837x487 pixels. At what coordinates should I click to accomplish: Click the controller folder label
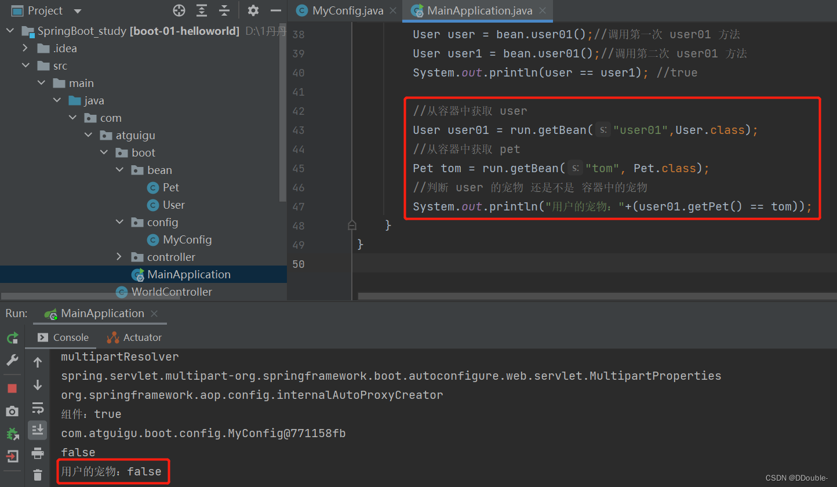(x=171, y=257)
